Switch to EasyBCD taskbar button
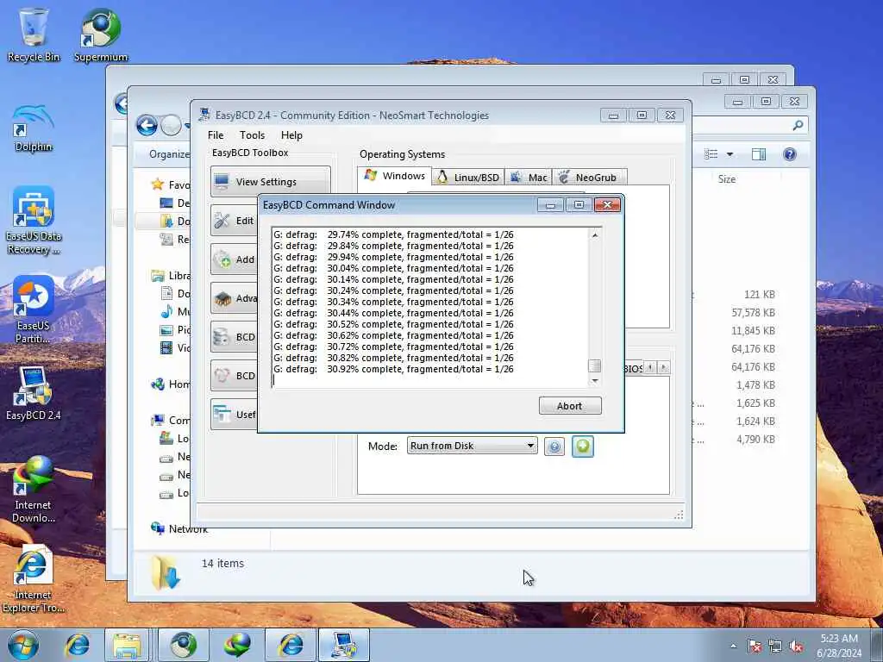The width and height of the screenshot is (883, 662). [x=344, y=645]
